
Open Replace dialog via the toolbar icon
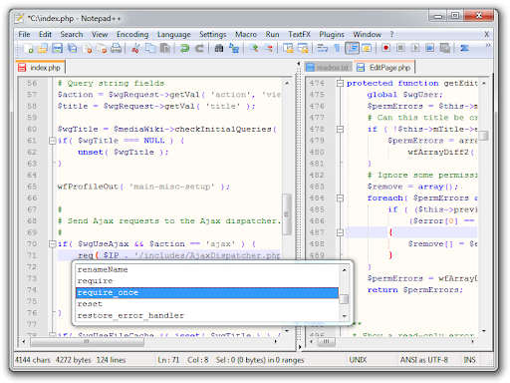coord(234,49)
